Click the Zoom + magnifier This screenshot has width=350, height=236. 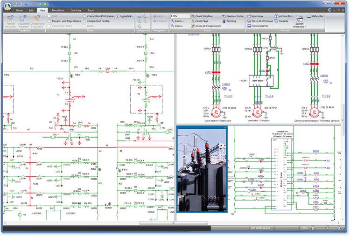[177, 21]
